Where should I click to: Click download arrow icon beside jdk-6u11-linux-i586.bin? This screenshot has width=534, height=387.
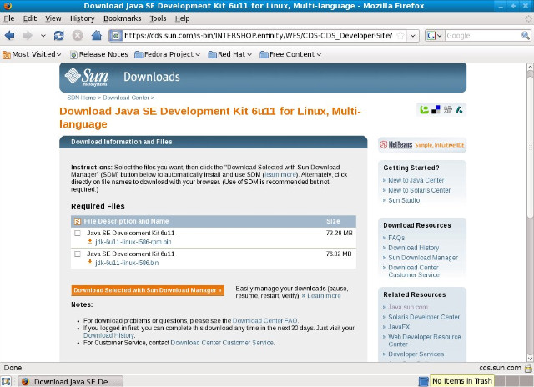click(90, 262)
